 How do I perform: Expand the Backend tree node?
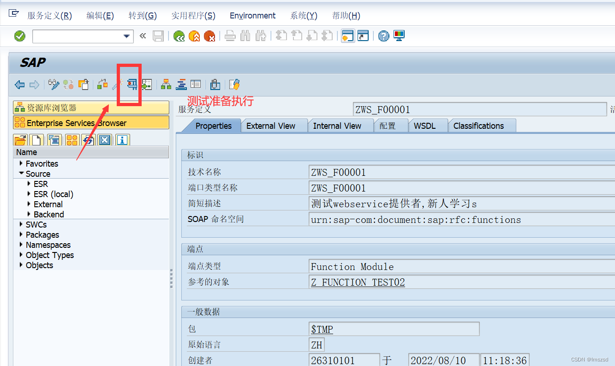[30, 214]
